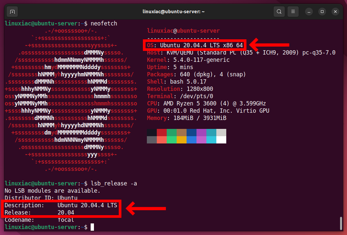Screen dimensions: 347x235
Task: Maximize the terminal window
Action: pos(322,12)
